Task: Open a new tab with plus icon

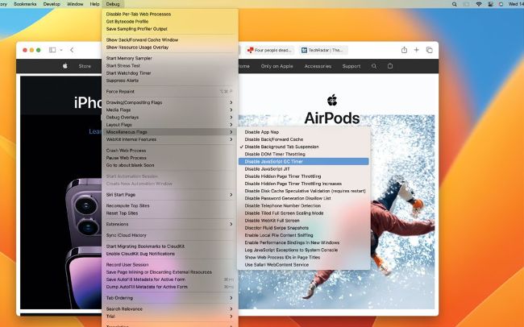Action: (417, 50)
